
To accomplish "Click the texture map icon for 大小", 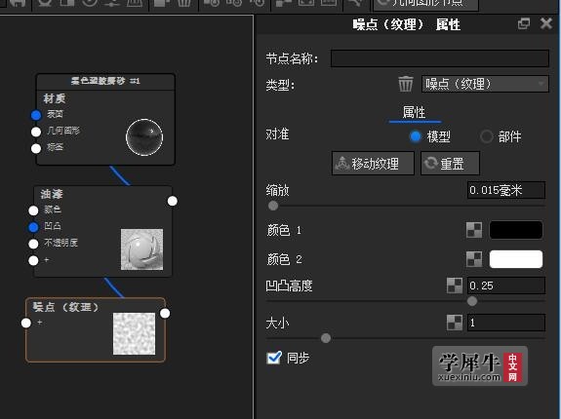I will pos(455,323).
